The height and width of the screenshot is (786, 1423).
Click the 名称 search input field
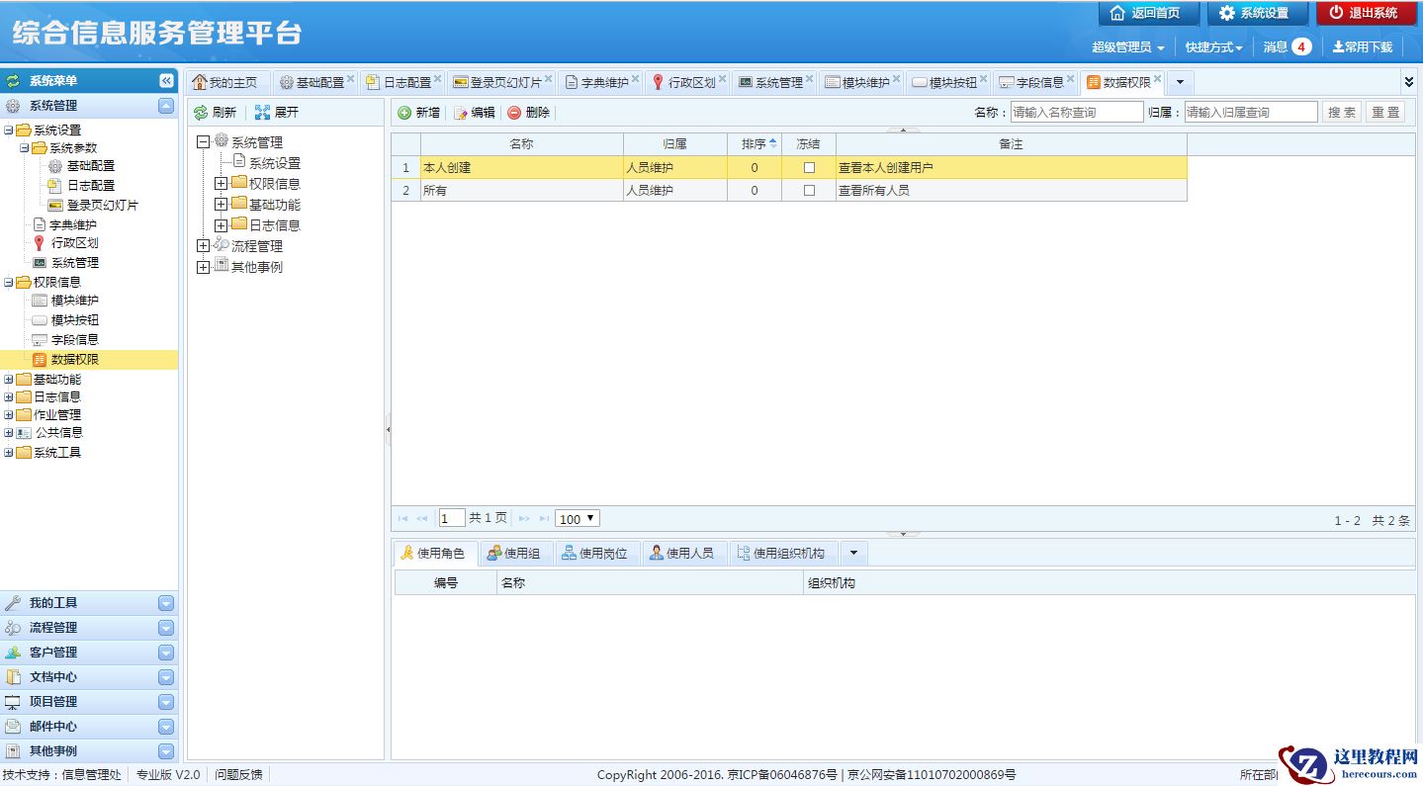click(x=1076, y=113)
